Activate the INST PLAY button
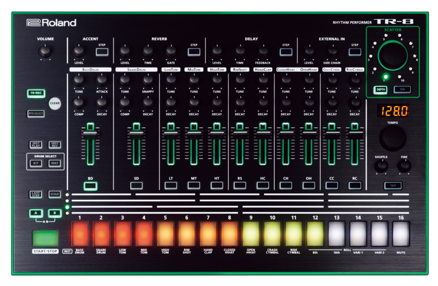The image size is (438, 286). coord(36,144)
